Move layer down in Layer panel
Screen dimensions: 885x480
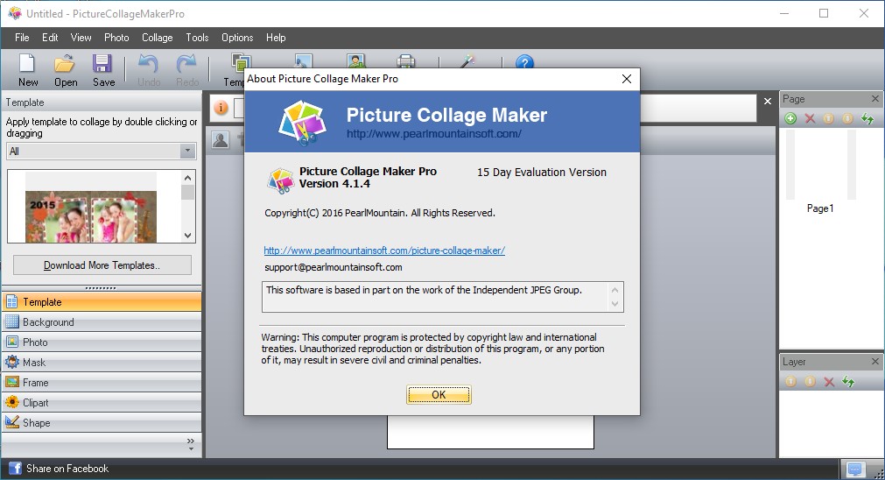[810, 382]
